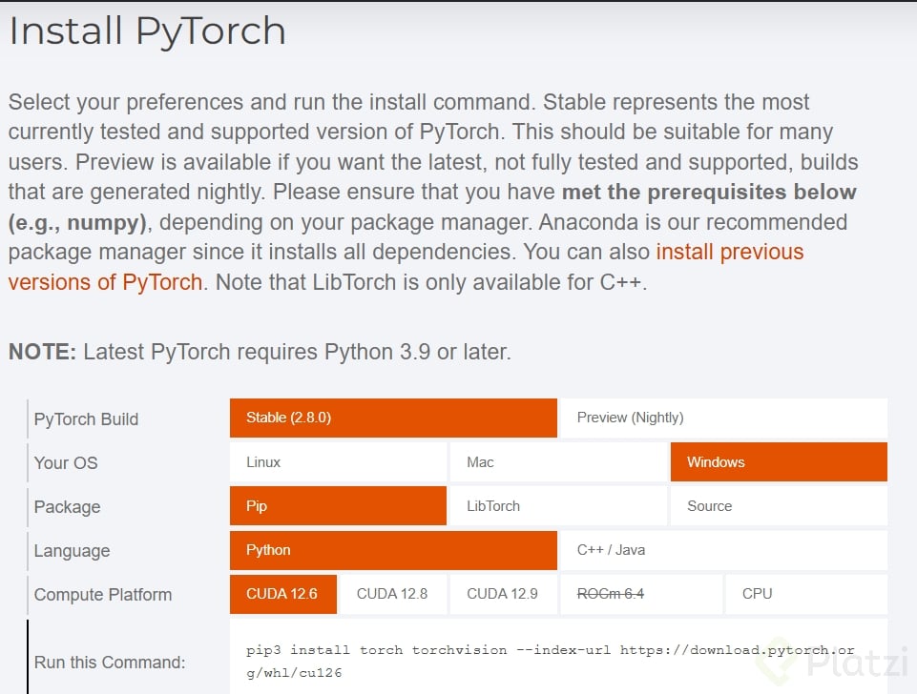Image resolution: width=917 pixels, height=694 pixels.
Task: Choose CUDA 12.8 compute platform
Action: pos(392,594)
